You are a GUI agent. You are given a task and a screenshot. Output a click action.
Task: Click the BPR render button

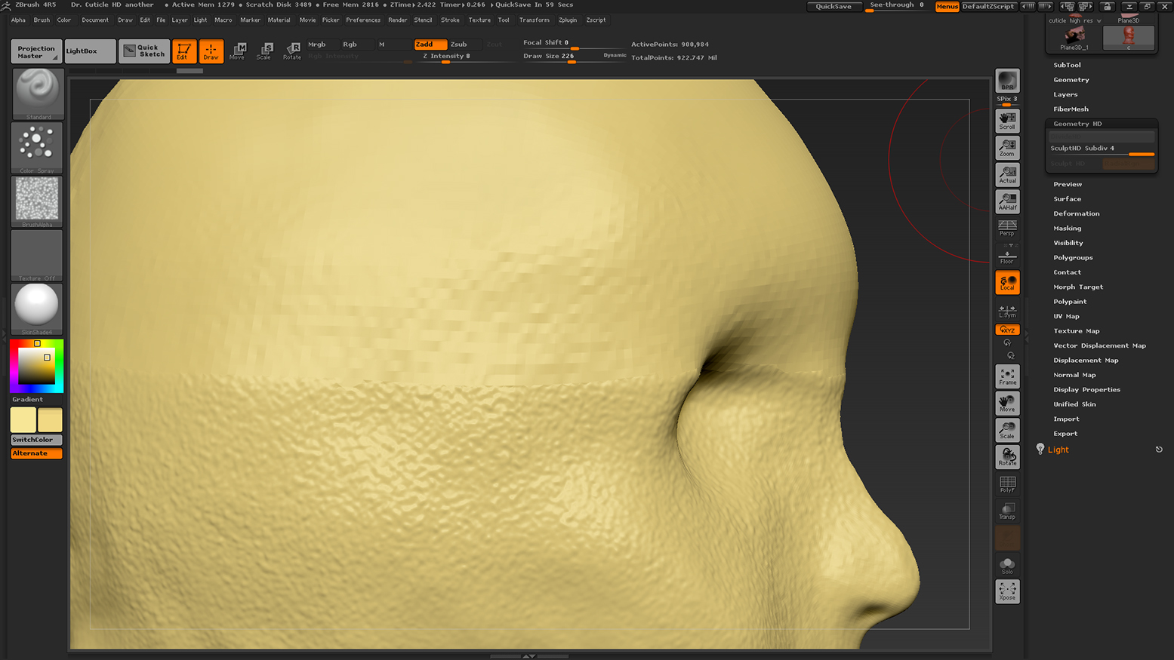pyautogui.click(x=1007, y=81)
